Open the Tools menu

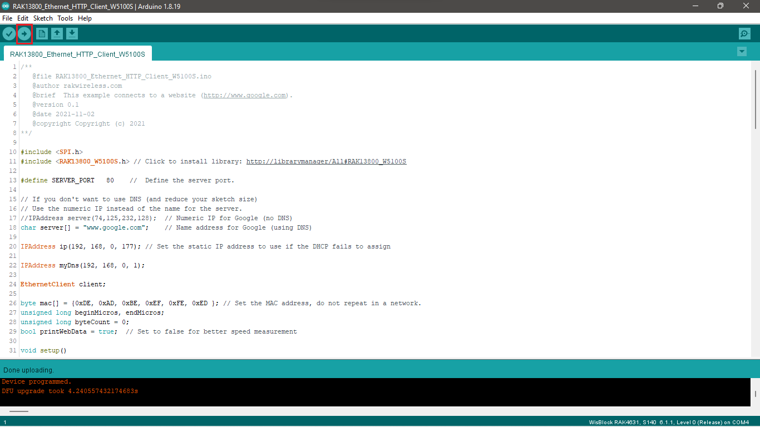[65, 18]
